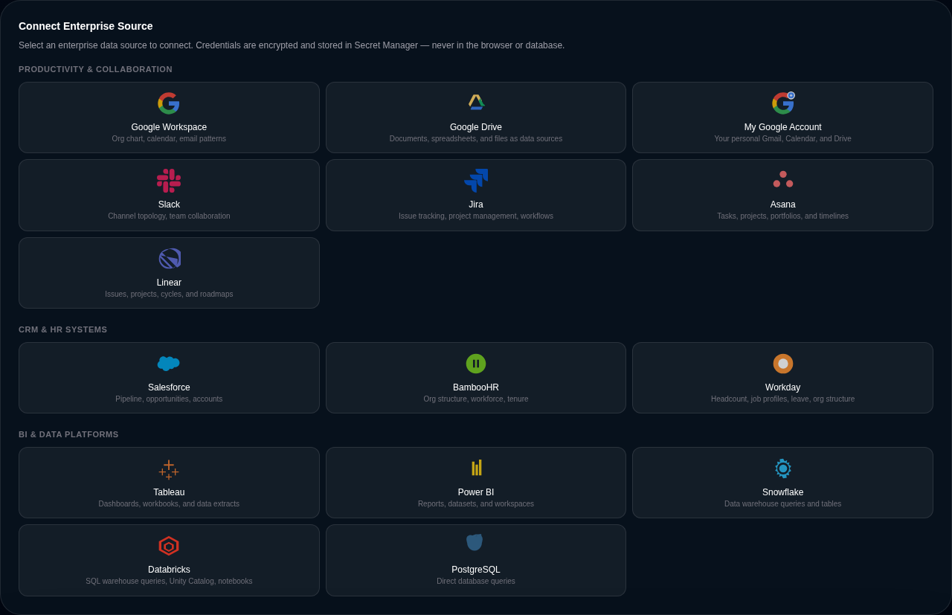Select the Tableau source title
Image resolution: width=952 pixels, height=615 pixels.
click(169, 492)
